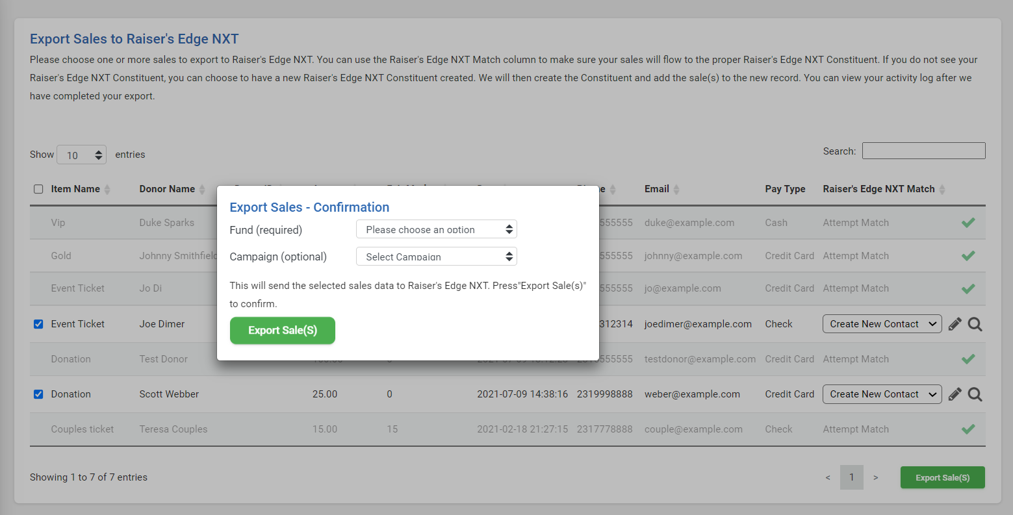Click the green checkmark in the johnny@example.com row
Image resolution: width=1013 pixels, height=515 pixels.
point(968,256)
